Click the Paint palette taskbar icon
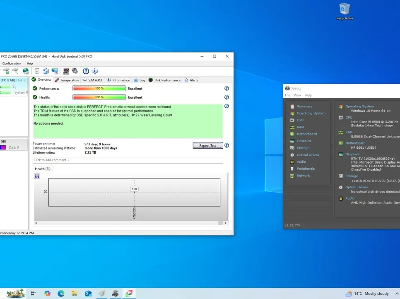 (101, 293)
